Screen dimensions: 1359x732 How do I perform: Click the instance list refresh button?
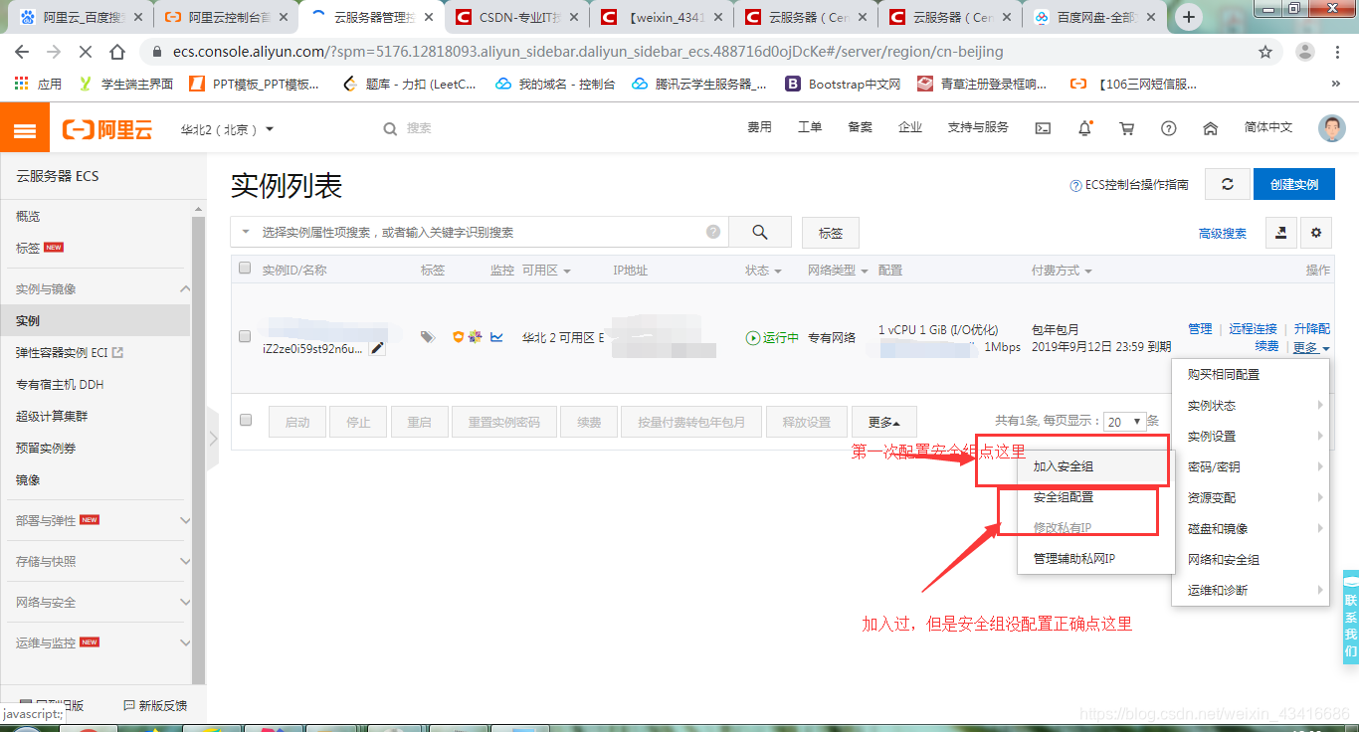[1228, 184]
